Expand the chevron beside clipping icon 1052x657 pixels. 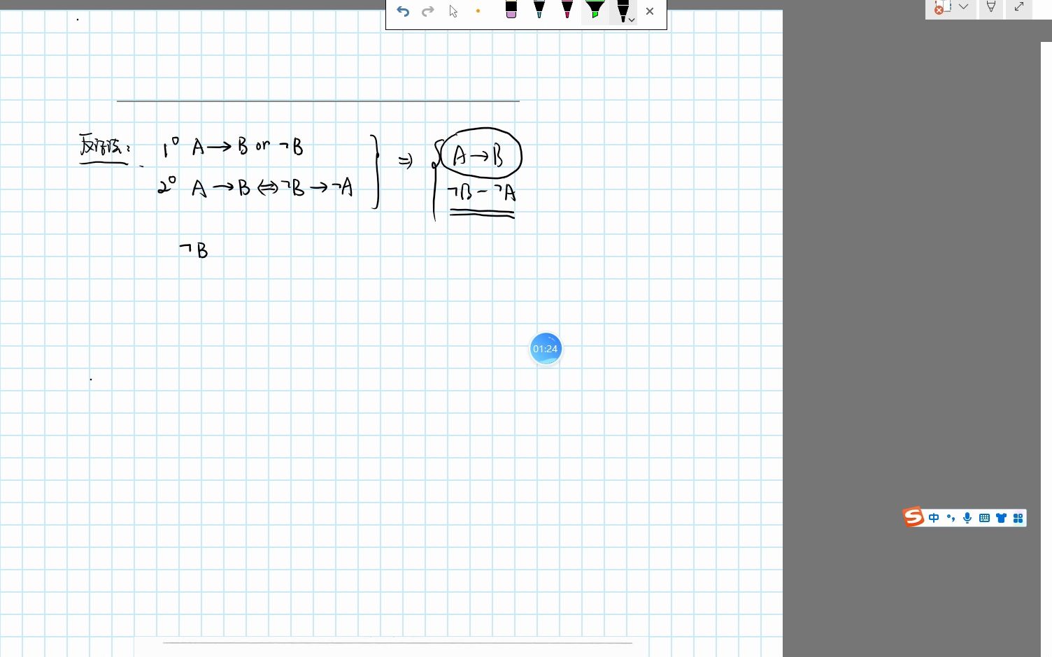tap(964, 6)
